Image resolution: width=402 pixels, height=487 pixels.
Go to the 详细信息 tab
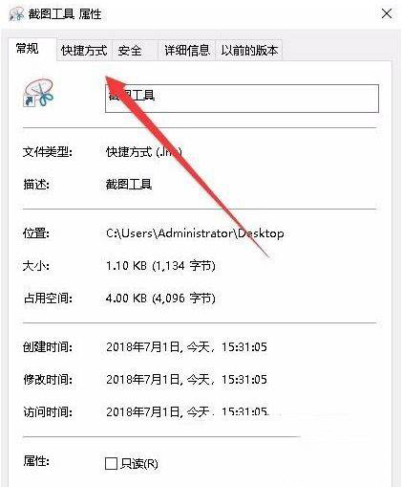187,51
